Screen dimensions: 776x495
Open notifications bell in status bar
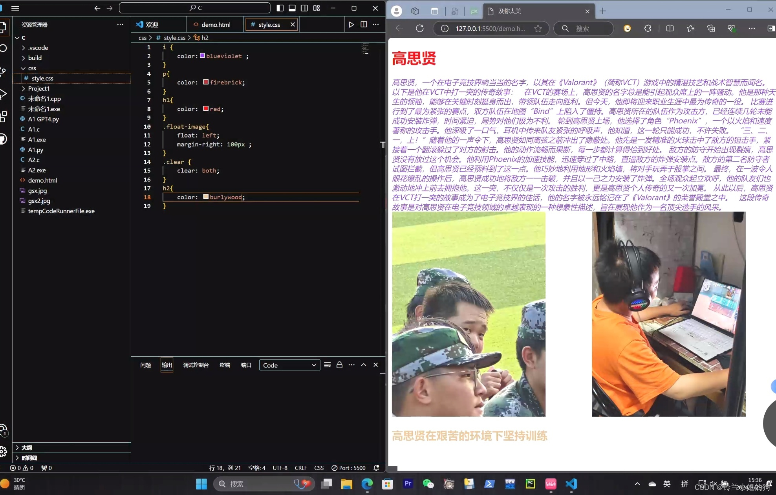[x=376, y=468]
